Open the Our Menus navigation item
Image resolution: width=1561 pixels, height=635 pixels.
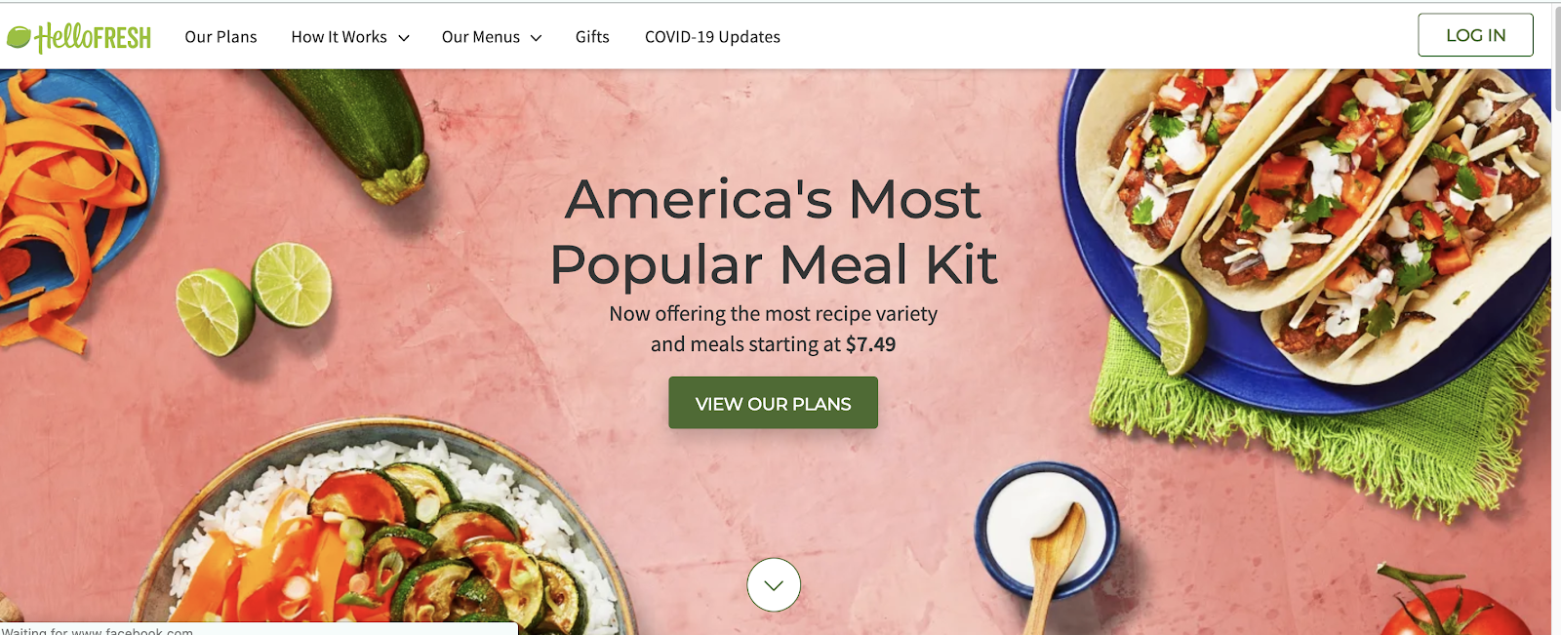(480, 37)
